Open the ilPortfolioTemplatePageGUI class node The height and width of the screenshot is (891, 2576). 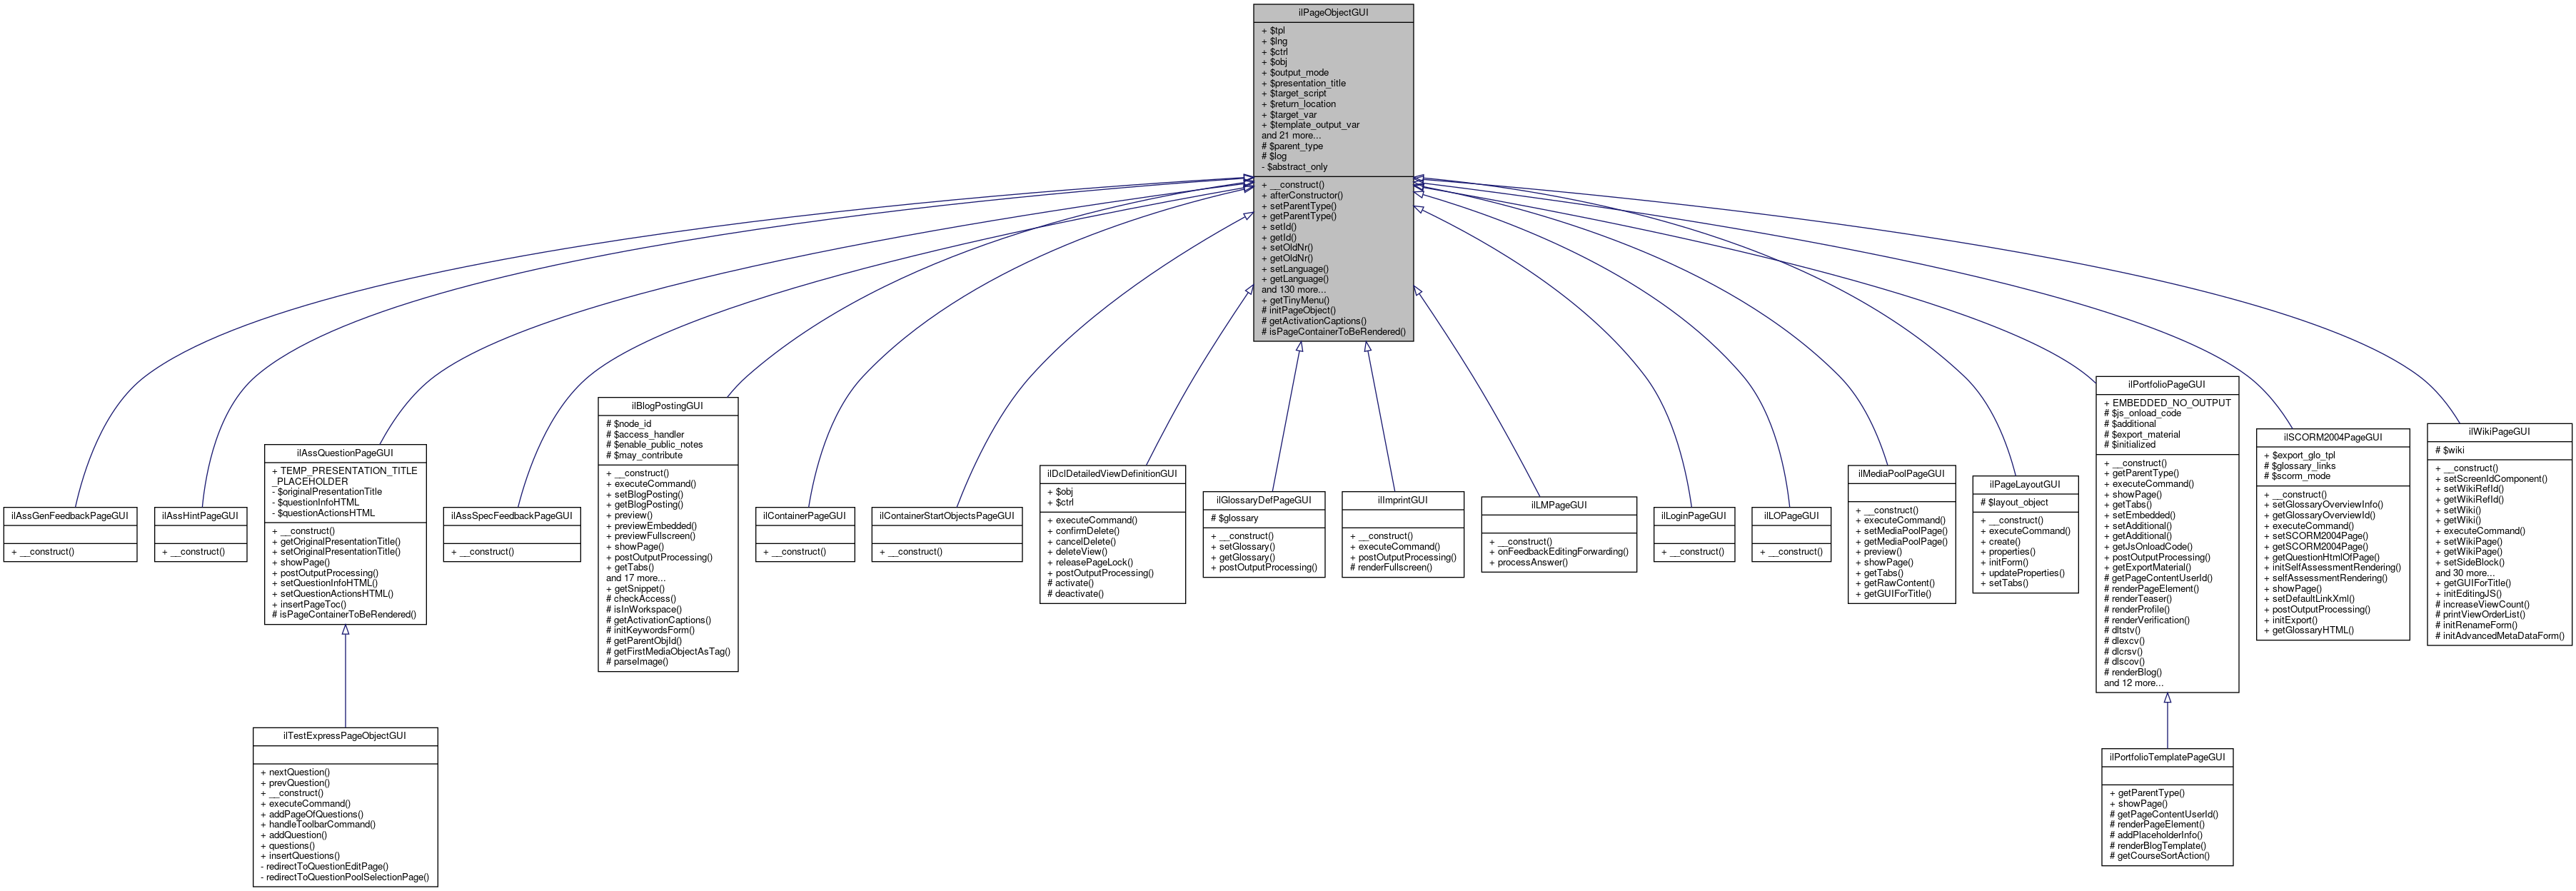2167,807
